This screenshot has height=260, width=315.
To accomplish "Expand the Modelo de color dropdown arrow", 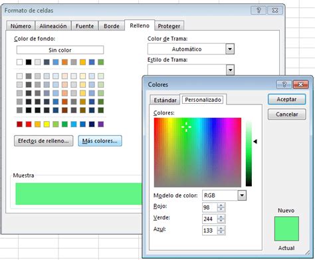I will [x=242, y=195].
